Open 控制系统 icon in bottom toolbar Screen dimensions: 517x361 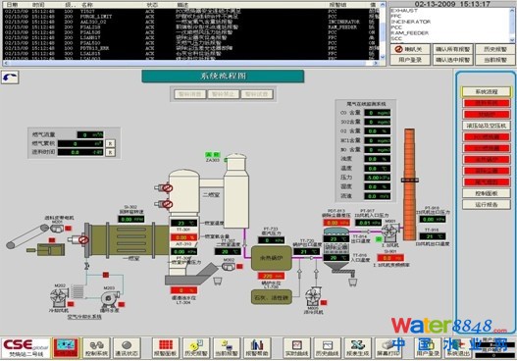96,348
